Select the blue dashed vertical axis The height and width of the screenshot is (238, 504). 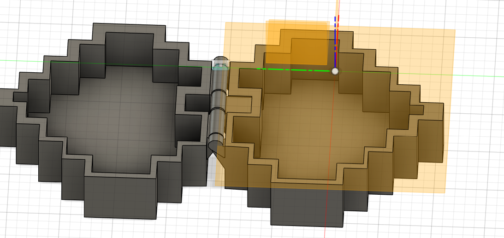point(335,42)
